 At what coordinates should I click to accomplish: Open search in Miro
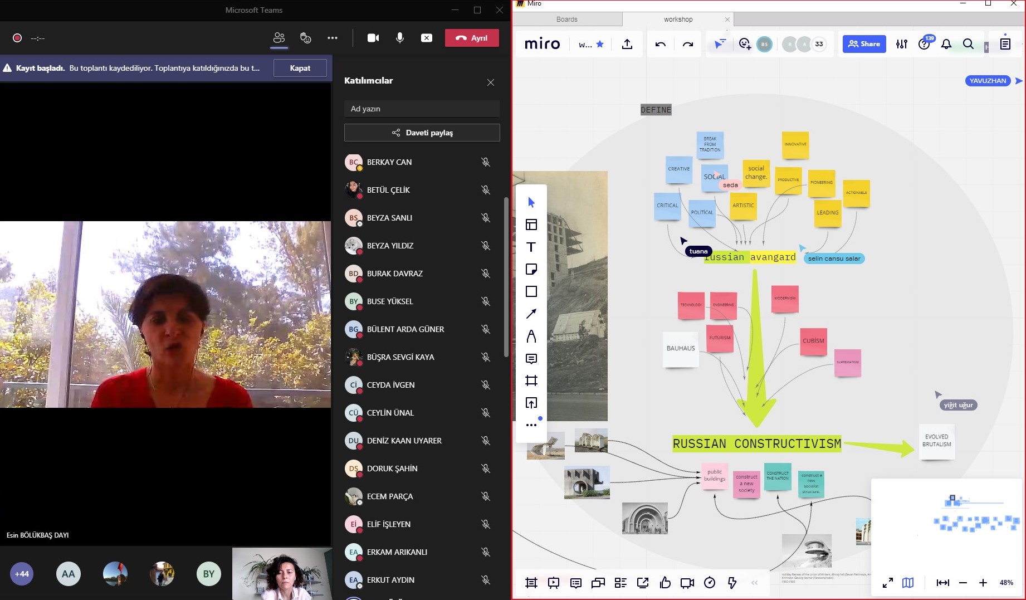969,44
